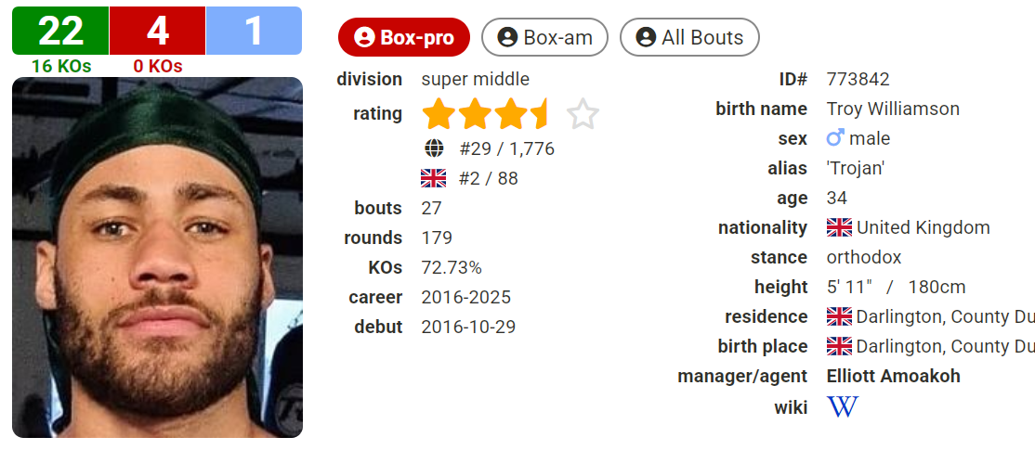Click the United Kingdom nationality text
The width and height of the screenshot is (1035, 450).
[923, 227]
